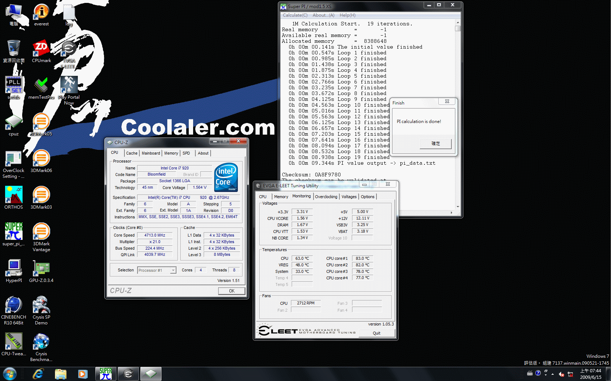
Task: Click OK button in CPU-Z
Action: click(232, 291)
